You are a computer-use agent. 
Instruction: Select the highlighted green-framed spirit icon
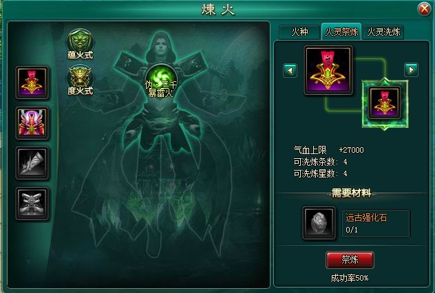tap(385, 103)
